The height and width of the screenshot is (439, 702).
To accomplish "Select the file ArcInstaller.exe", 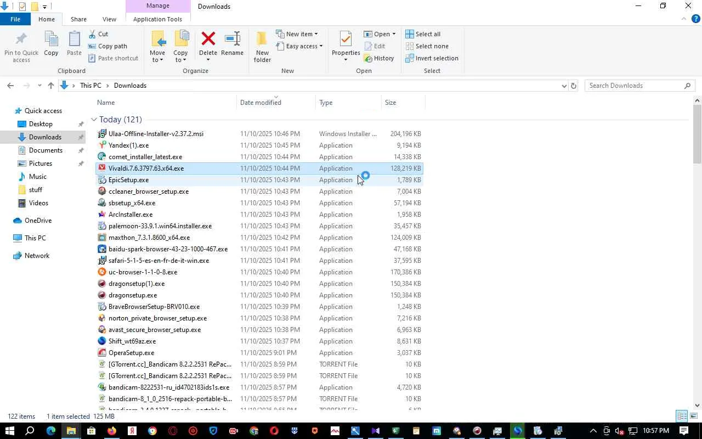I will [x=259, y=215].
